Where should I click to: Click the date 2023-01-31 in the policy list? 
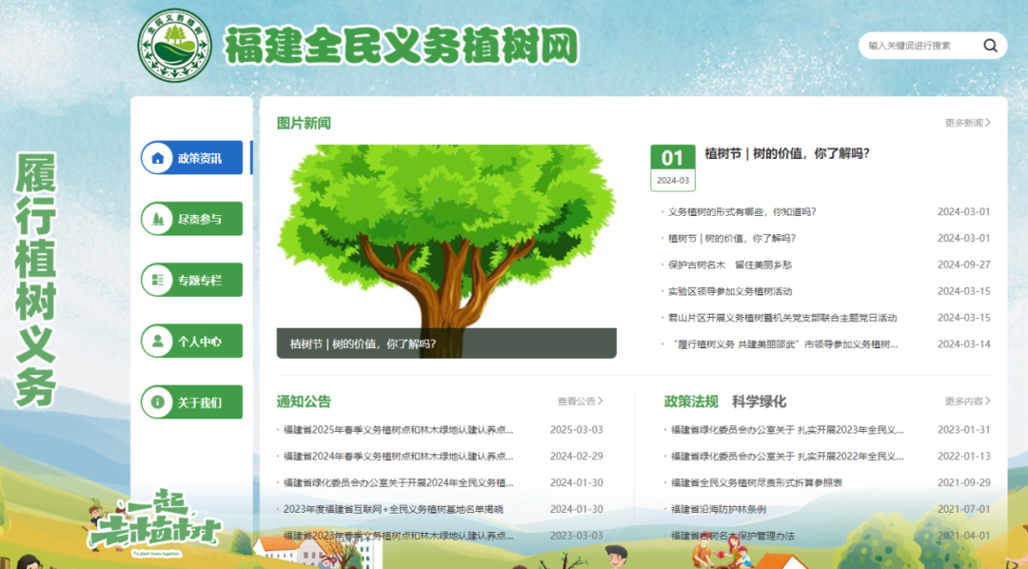tap(963, 430)
